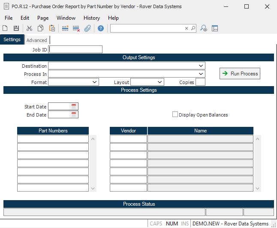Image resolution: width=277 pixels, height=228 pixels.
Task: Click the New record icon
Action: pyautogui.click(x=5, y=28)
